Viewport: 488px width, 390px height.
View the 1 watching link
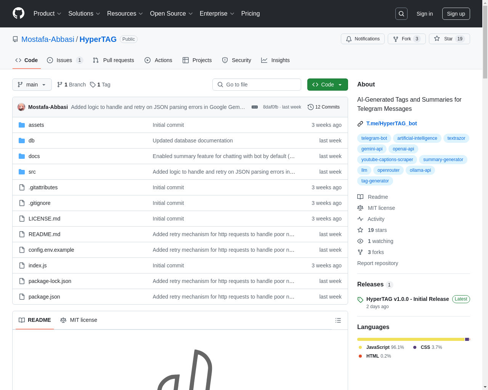click(375, 241)
